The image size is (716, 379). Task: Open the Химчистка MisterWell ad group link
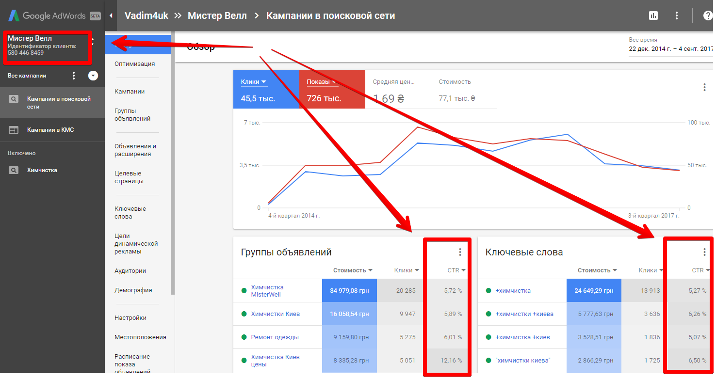[x=267, y=291]
